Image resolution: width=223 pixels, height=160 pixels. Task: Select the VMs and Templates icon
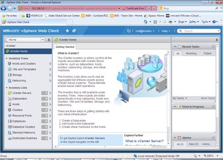click(10, 69)
